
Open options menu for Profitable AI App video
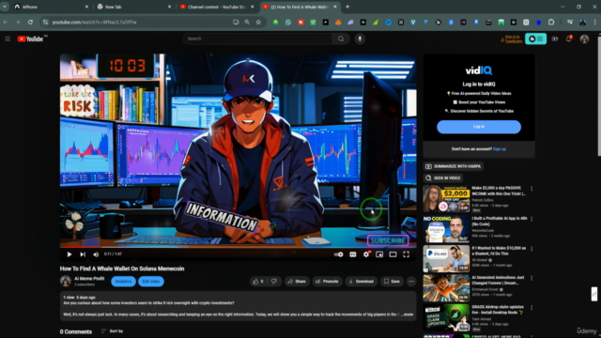point(532,219)
